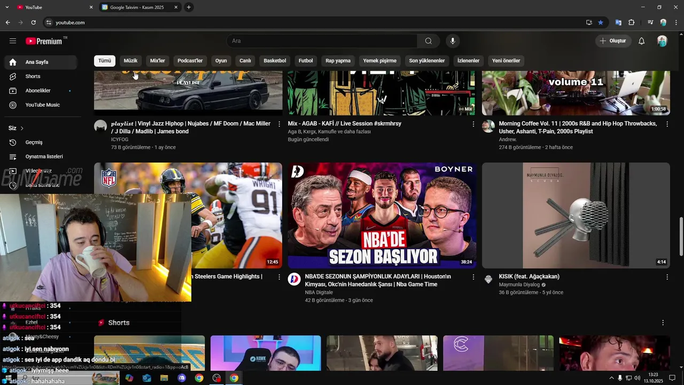Open options menu for Steelers Game Highlights

[279, 277]
